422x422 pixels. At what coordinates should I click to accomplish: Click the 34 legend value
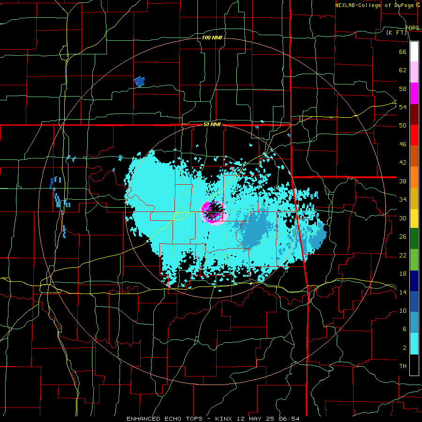403,200
